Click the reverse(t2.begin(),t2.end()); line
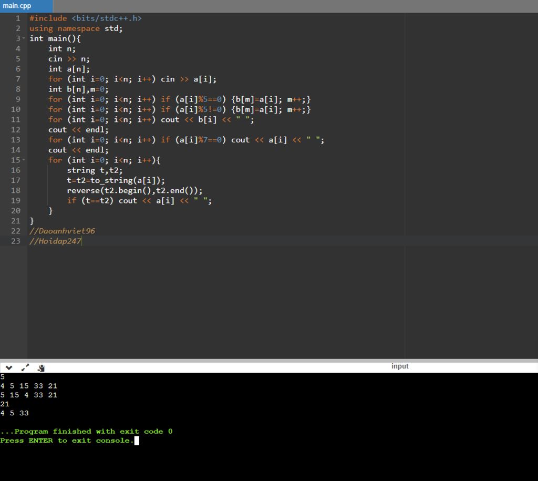The width and height of the screenshot is (538, 481). pyautogui.click(x=135, y=190)
